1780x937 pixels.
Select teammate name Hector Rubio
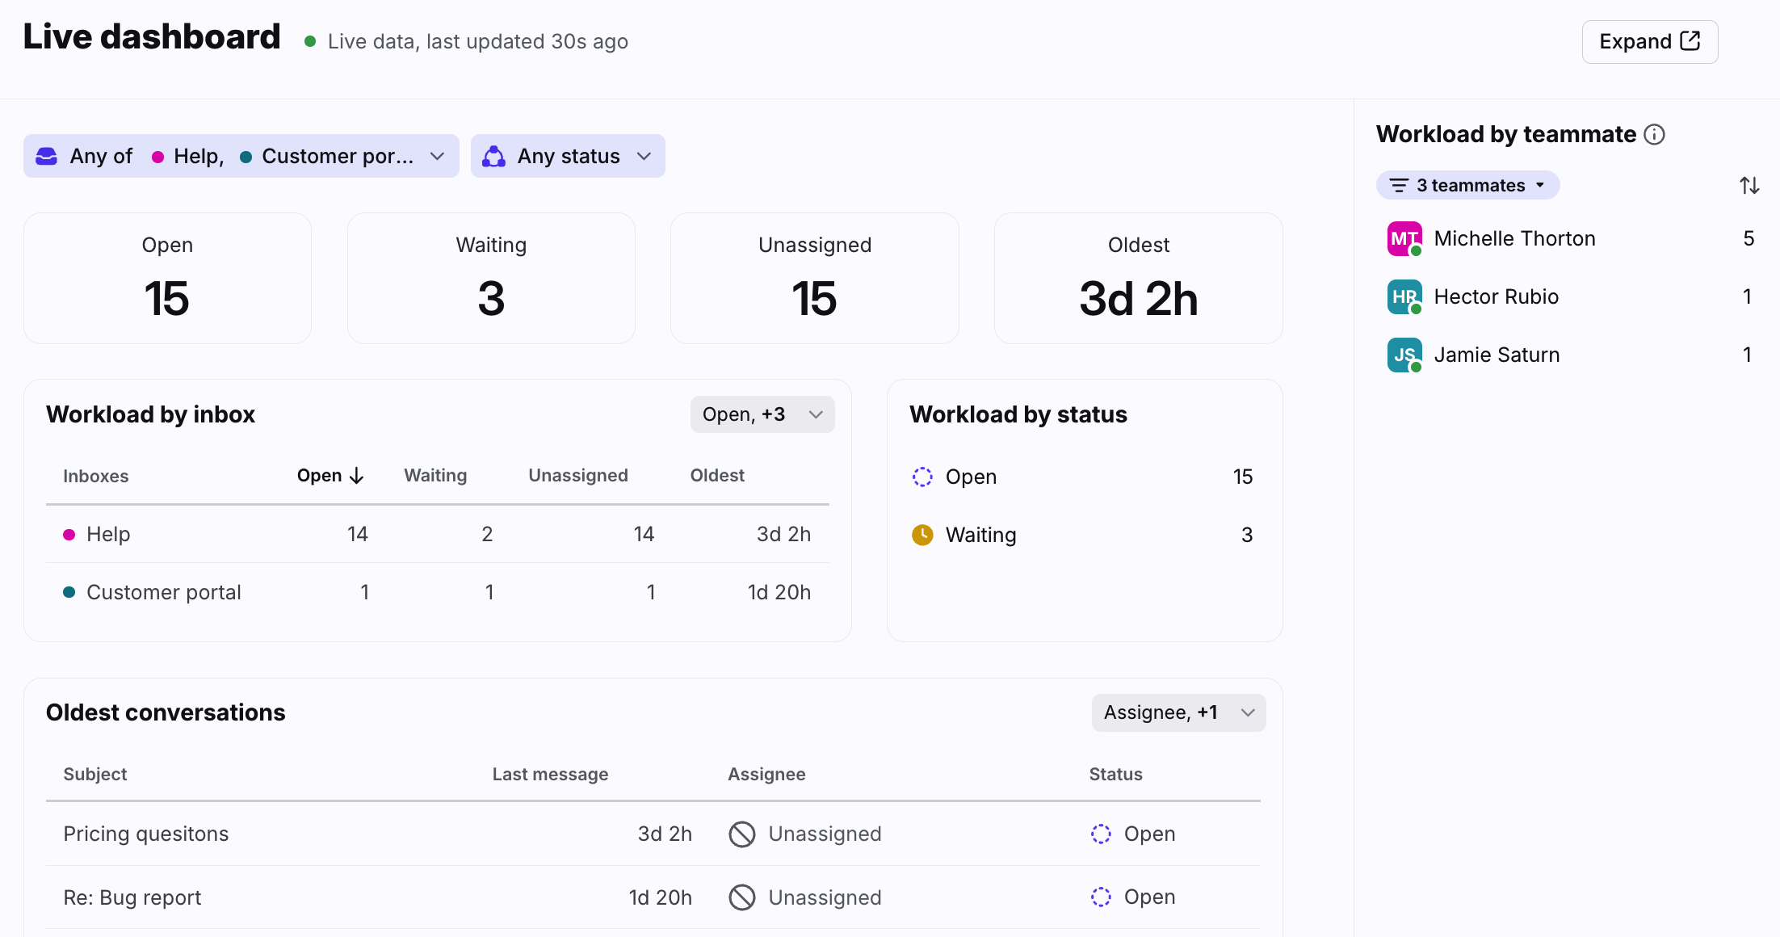coord(1496,297)
